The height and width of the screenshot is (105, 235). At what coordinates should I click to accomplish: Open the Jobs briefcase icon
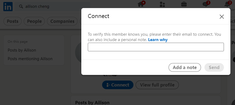[184, 4]
